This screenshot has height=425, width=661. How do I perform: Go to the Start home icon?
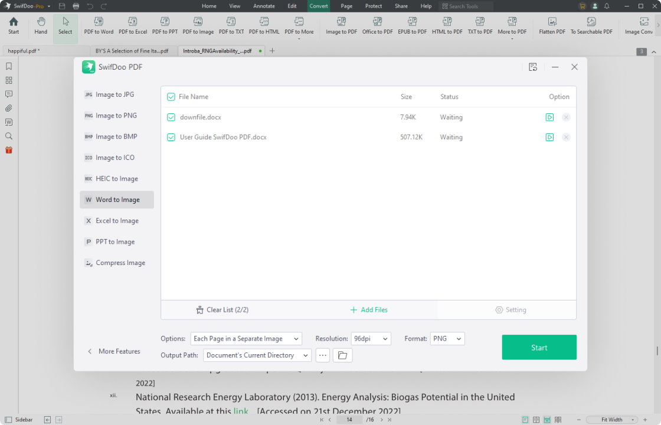pos(14,26)
